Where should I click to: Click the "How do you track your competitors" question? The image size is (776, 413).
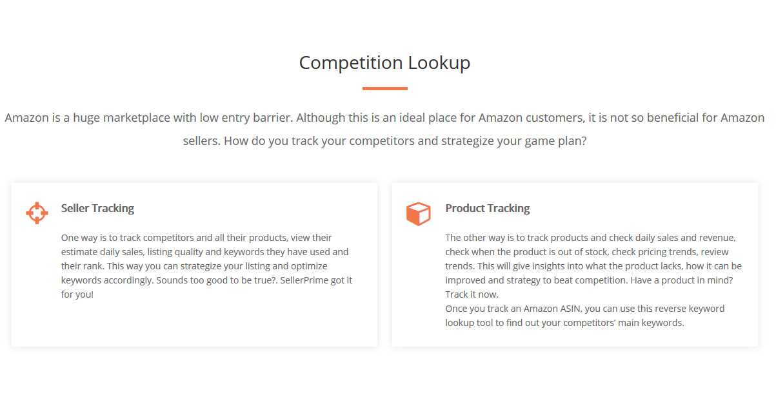click(x=405, y=140)
